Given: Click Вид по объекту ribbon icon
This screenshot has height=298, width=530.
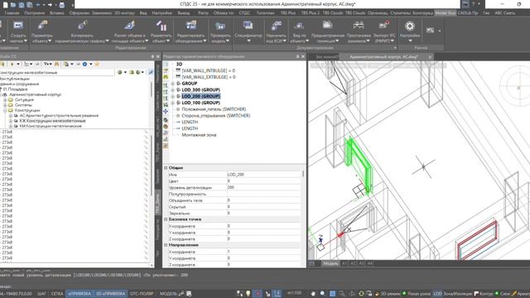Looking at the screenshot, I should click(x=299, y=26).
